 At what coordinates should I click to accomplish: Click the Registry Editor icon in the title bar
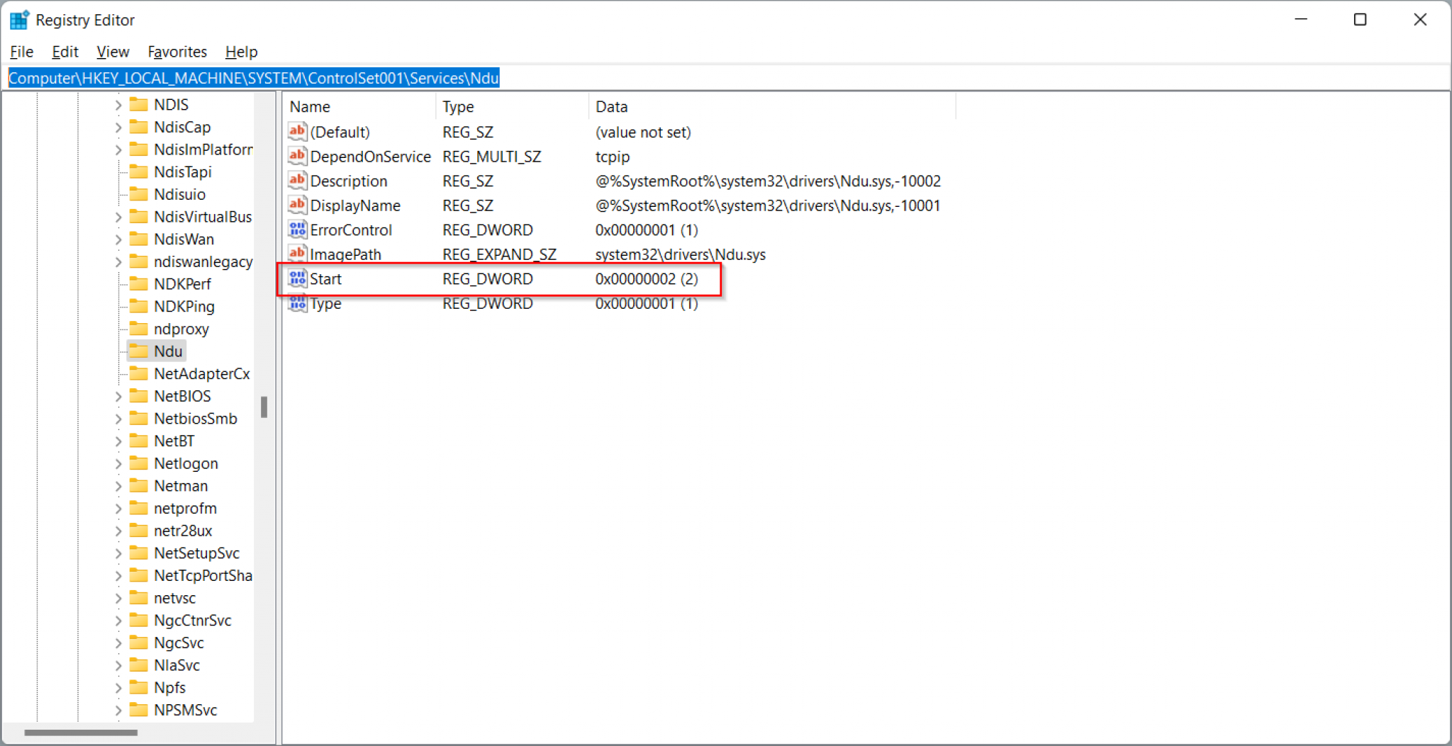click(x=19, y=19)
